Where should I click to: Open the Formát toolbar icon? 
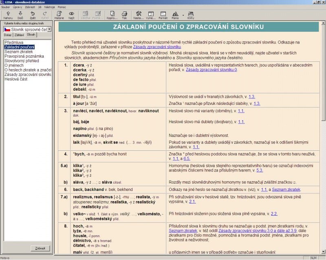pyautogui.click(x=163, y=15)
